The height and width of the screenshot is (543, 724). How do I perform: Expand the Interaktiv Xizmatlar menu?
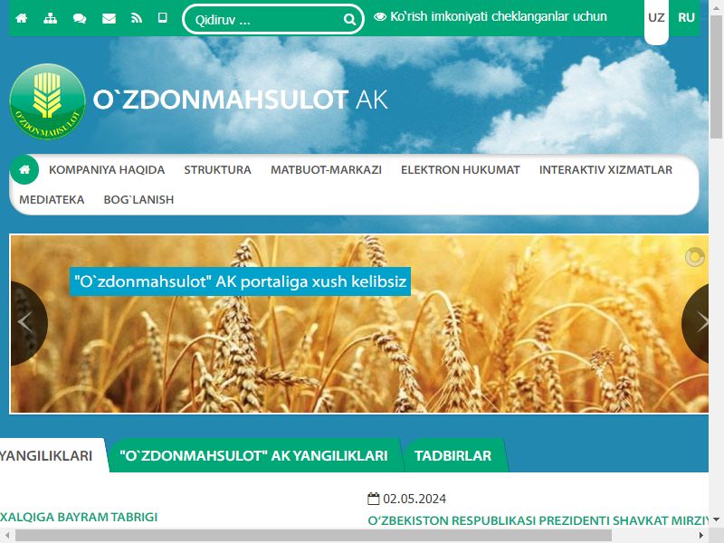click(x=605, y=170)
